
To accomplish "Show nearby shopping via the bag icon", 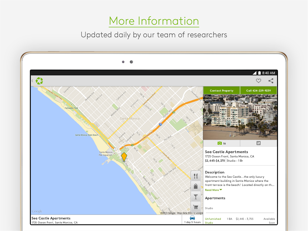I will pyautogui.click(x=196, y=186).
